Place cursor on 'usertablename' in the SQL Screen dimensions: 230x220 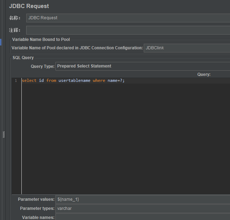pos(74,81)
